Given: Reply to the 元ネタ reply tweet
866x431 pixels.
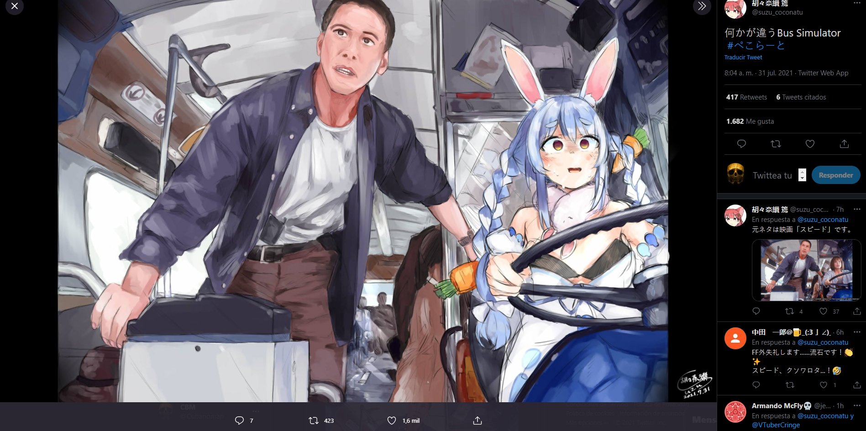Looking at the screenshot, I should tap(756, 311).
